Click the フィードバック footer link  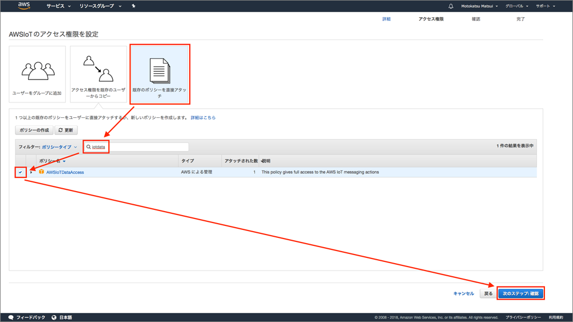pyautogui.click(x=31, y=317)
